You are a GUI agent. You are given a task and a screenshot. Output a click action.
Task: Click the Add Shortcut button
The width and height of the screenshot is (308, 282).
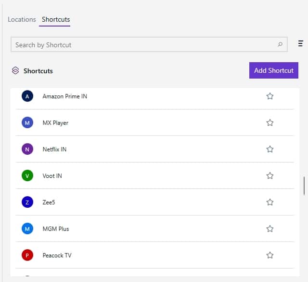(x=274, y=70)
